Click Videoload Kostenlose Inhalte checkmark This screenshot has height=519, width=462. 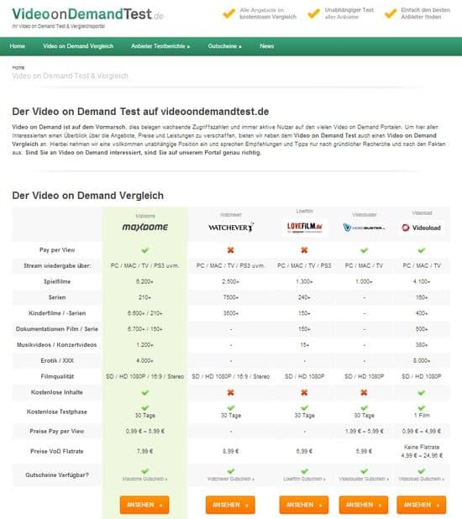coord(422,392)
